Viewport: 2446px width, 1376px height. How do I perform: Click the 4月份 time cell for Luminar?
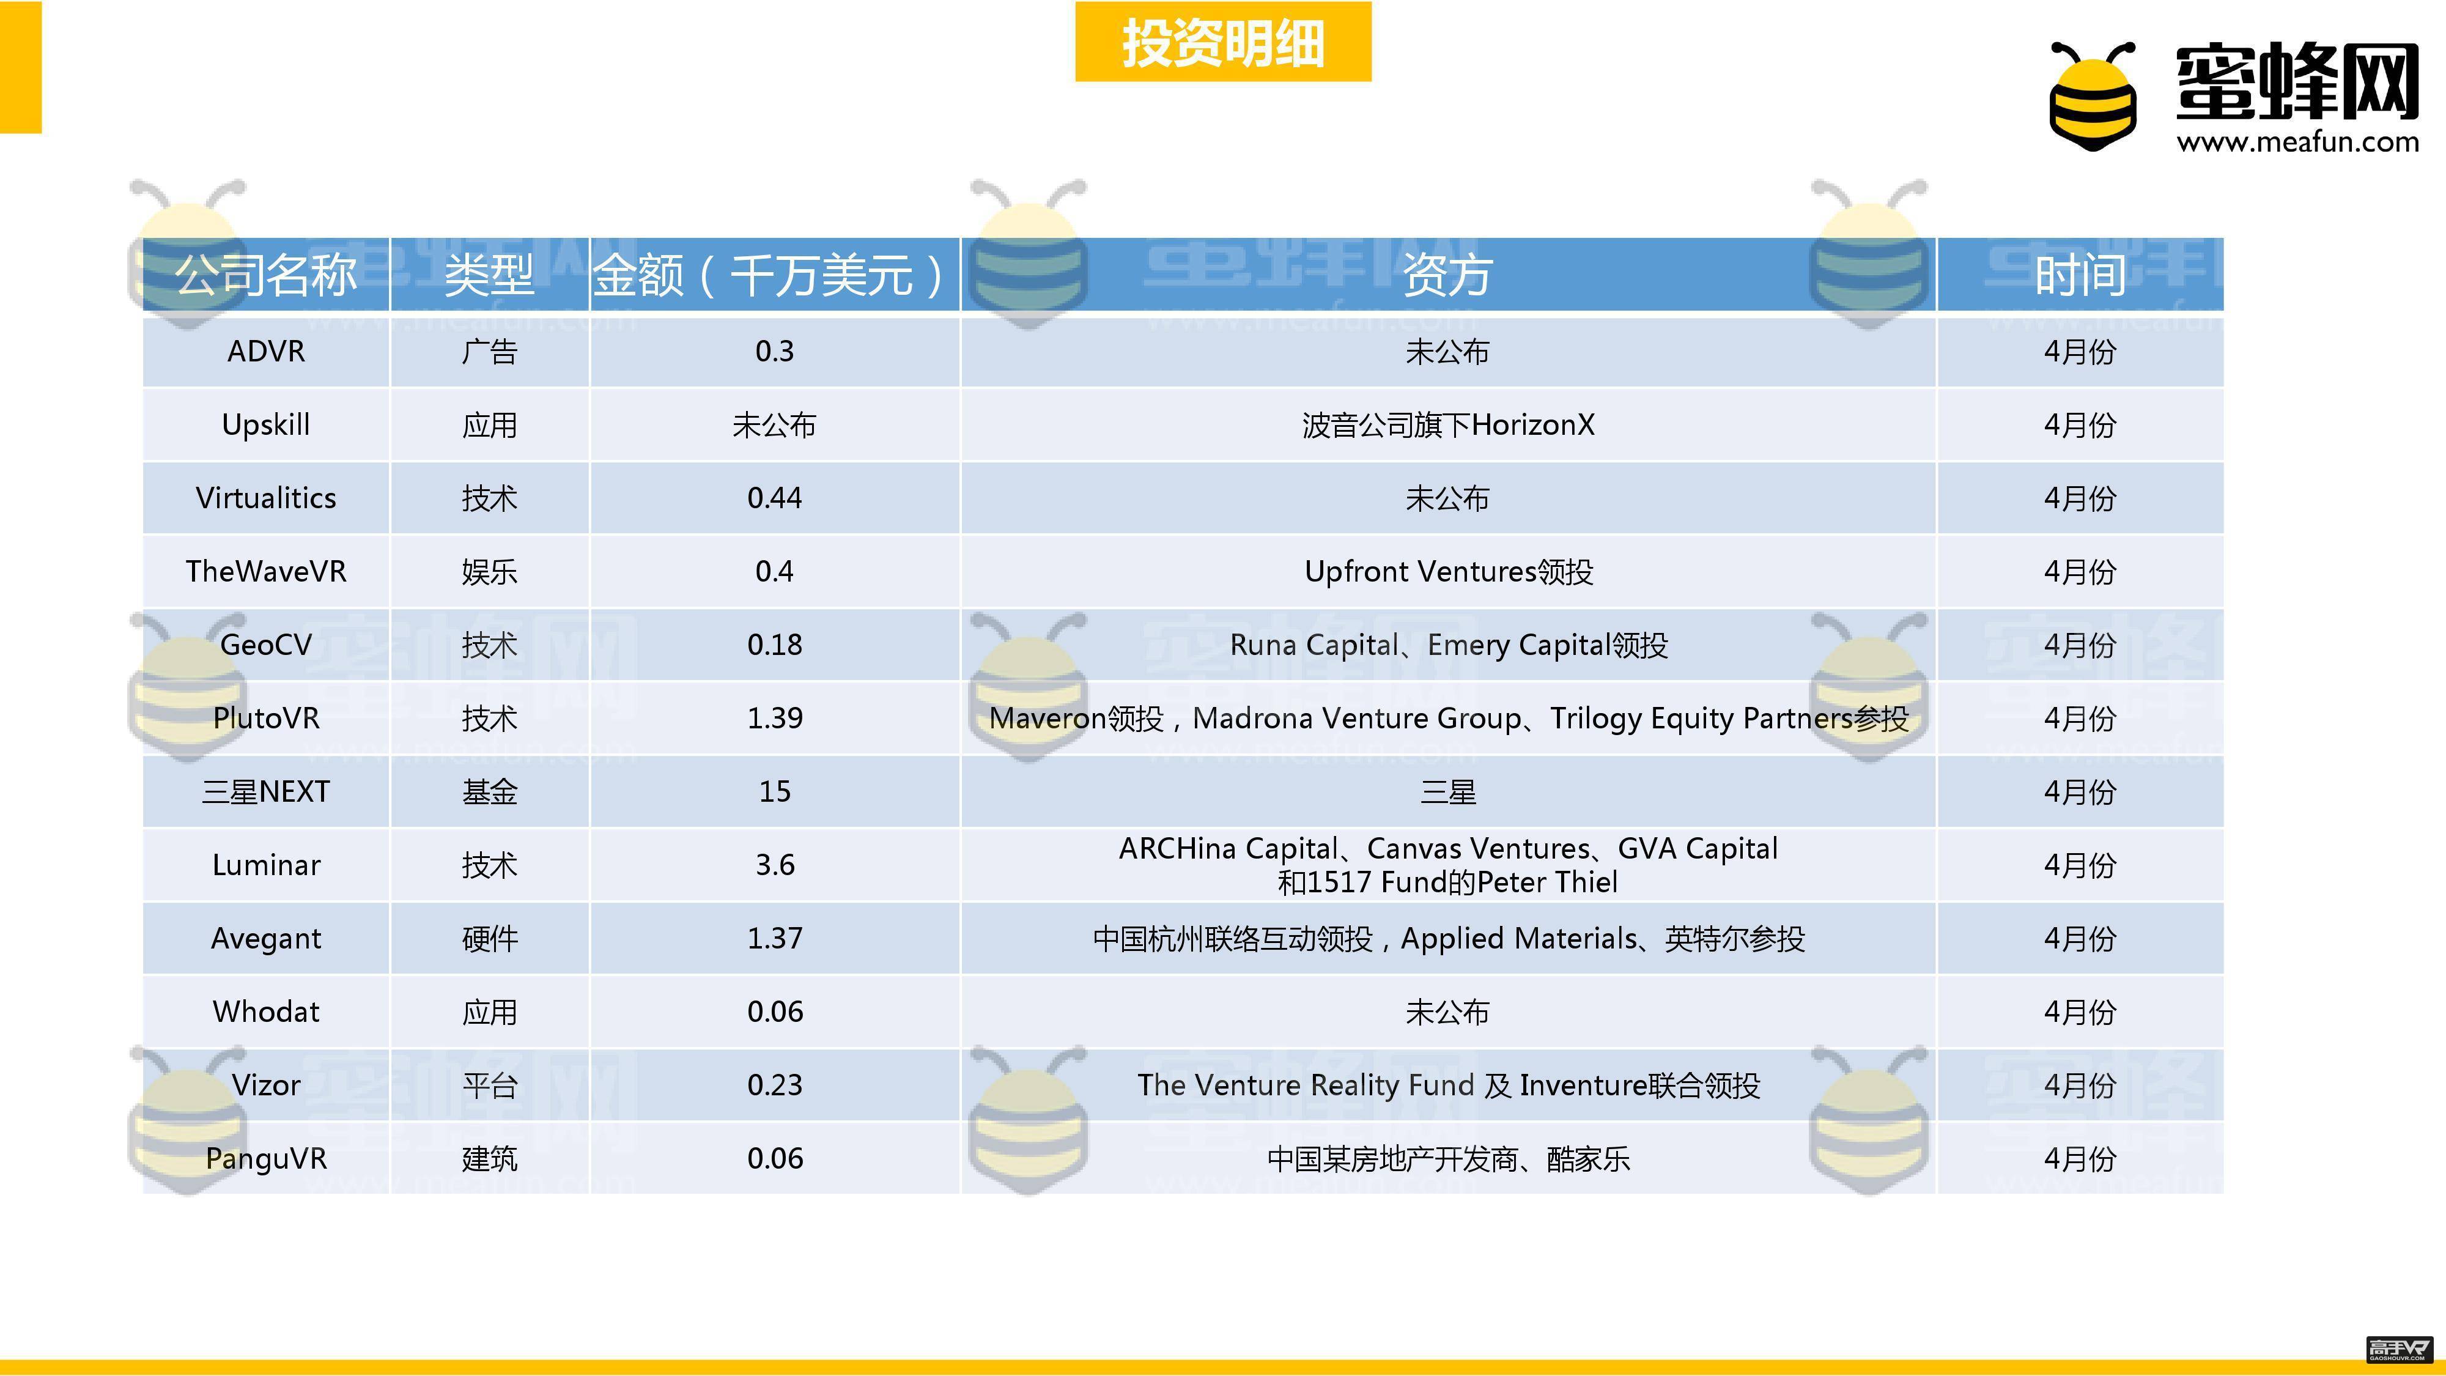(x=2080, y=865)
